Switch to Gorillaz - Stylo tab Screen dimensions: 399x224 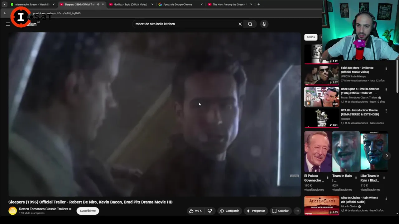[130, 4]
